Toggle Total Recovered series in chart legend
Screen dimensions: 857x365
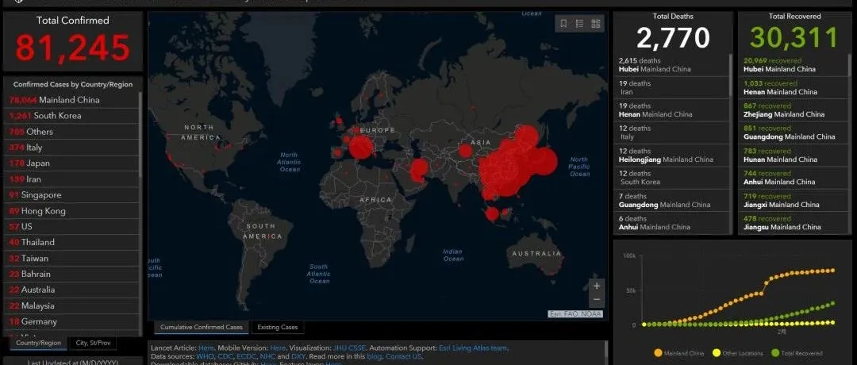tap(797, 353)
